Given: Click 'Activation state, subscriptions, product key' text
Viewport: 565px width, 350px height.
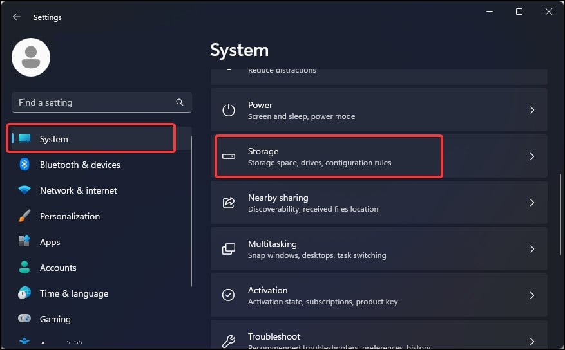Looking at the screenshot, I should coord(323,302).
